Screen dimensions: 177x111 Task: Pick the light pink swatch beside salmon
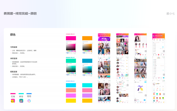click(x=87, y=90)
